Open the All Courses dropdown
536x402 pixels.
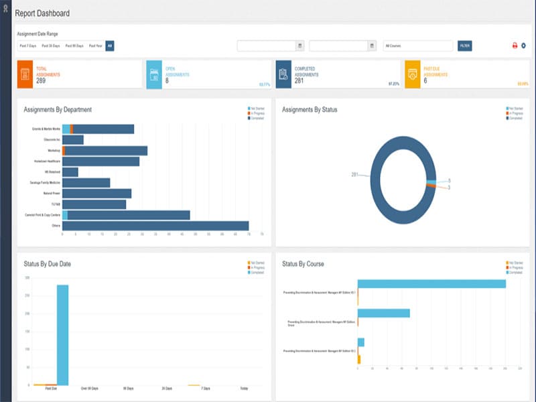(418, 46)
